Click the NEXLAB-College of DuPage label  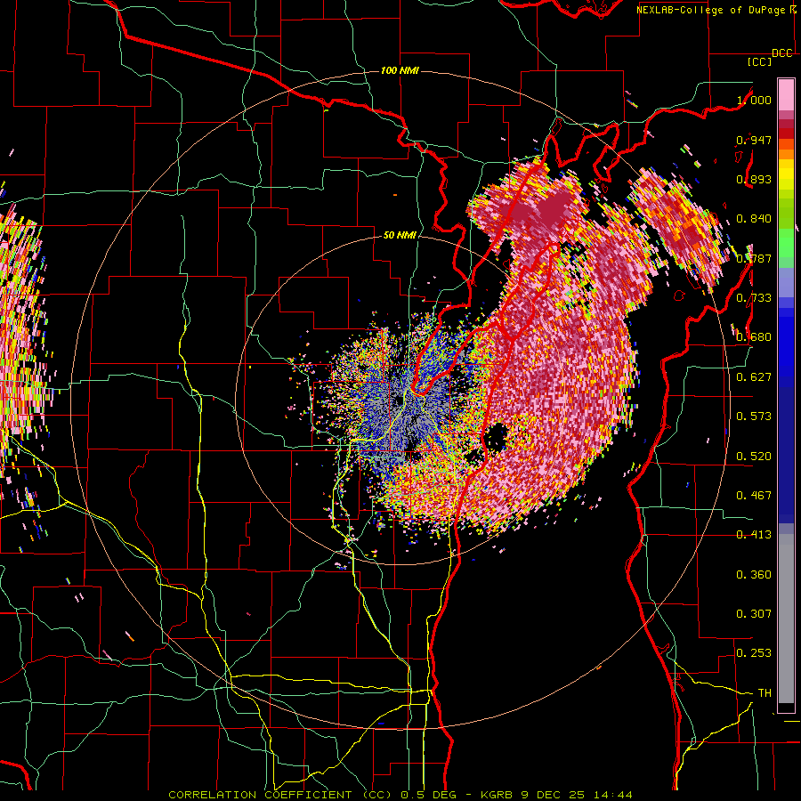tap(711, 10)
